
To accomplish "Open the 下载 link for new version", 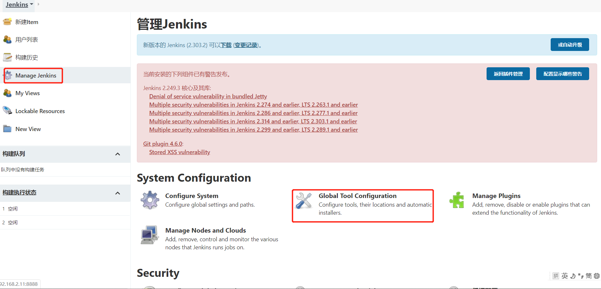I will click(x=226, y=45).
